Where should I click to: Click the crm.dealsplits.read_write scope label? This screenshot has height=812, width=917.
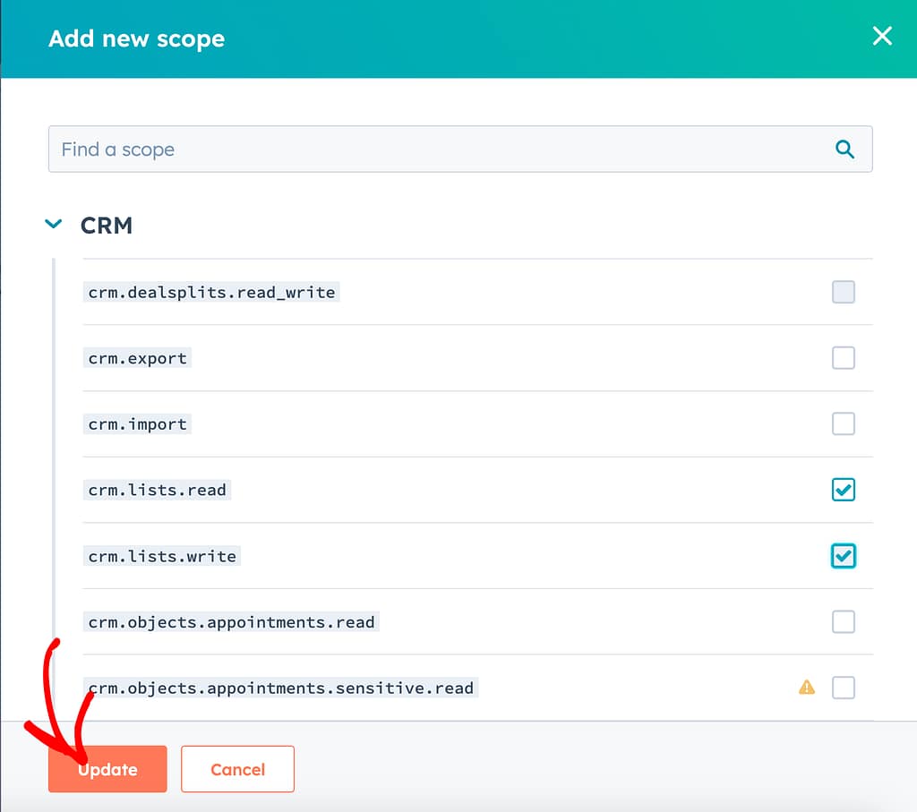pos(211,292)
